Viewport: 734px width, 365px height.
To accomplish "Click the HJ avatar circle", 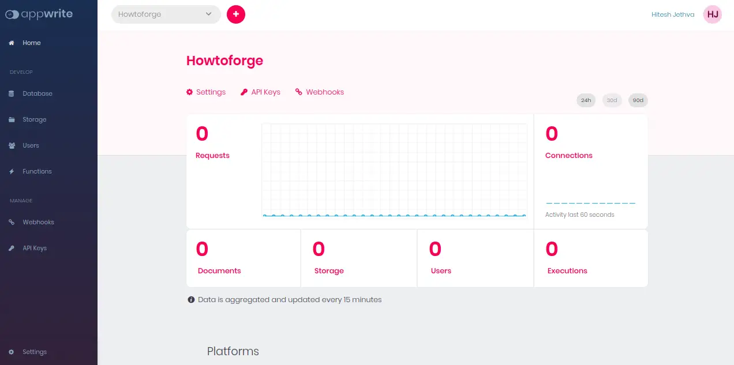I will coord(713,14).
